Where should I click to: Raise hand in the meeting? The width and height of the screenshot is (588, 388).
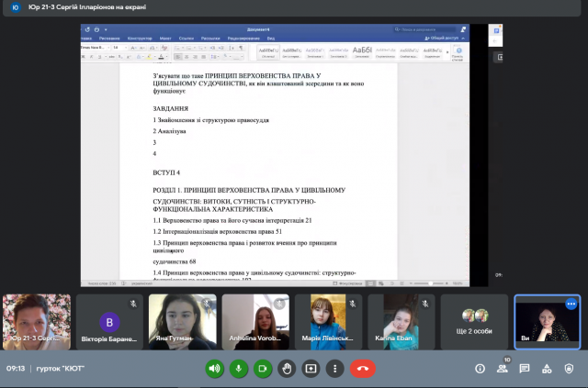[x=287, y=369]
